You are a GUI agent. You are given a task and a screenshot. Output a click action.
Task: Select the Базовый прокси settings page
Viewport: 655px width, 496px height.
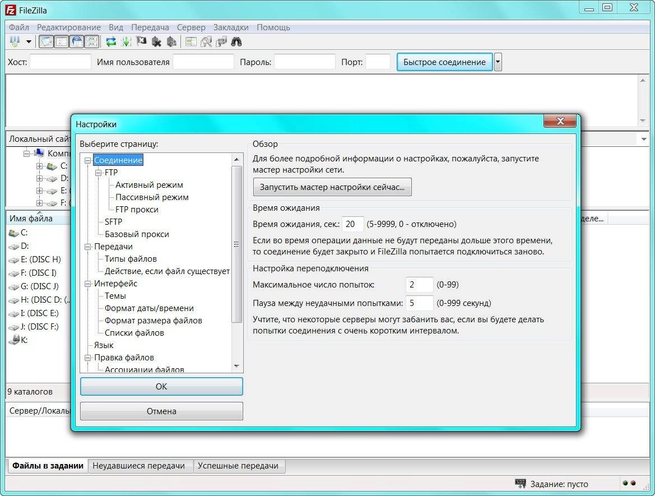click(x=137, y=234)
